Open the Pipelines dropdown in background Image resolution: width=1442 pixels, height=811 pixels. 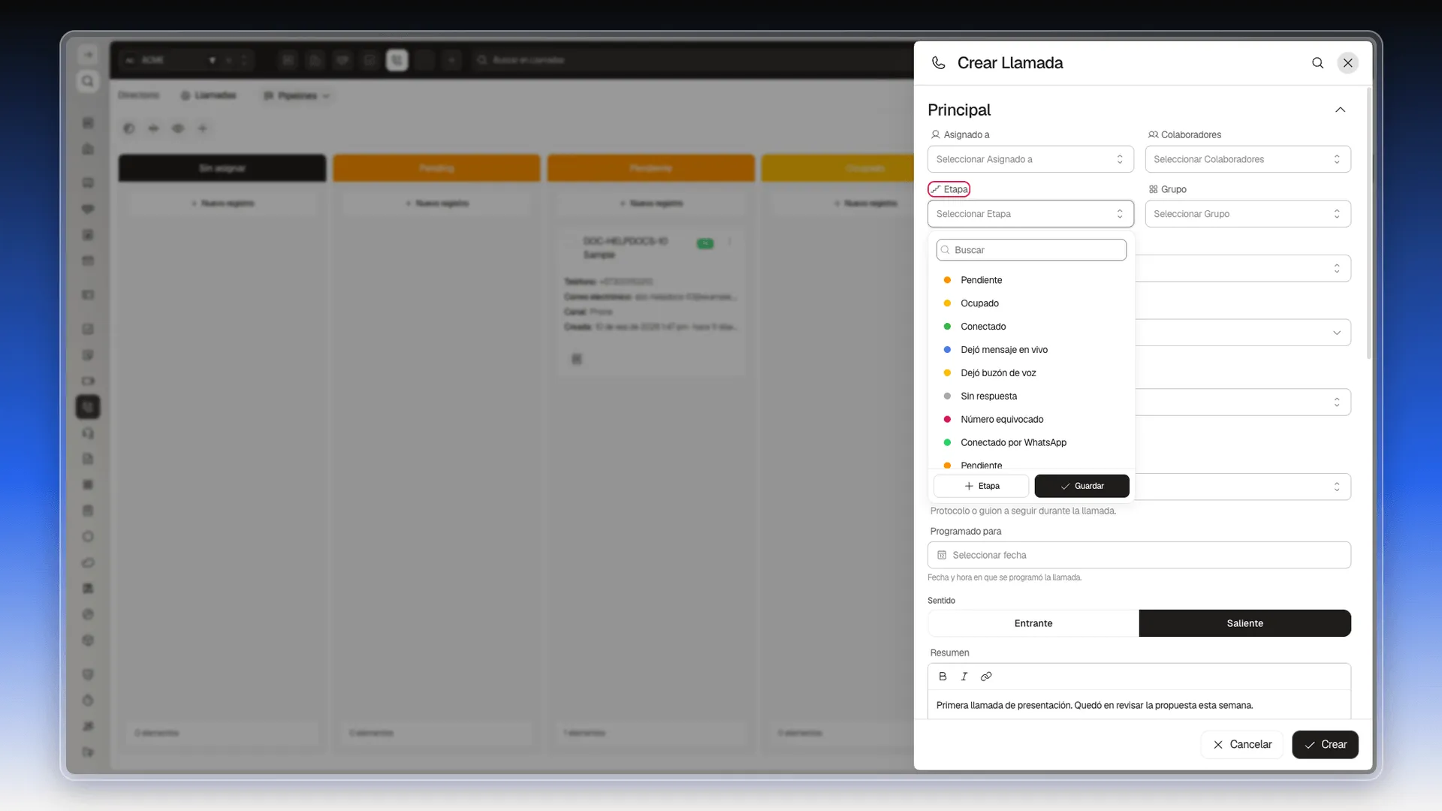[x=297, y=96]
